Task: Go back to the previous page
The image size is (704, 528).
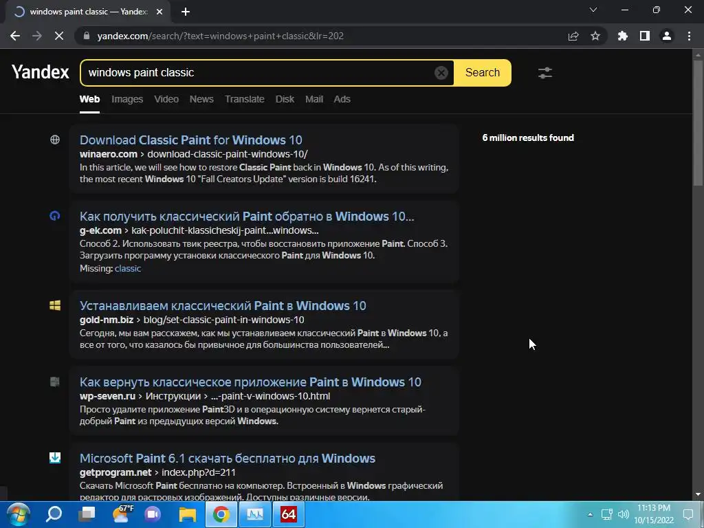Action: coord(15,36)
